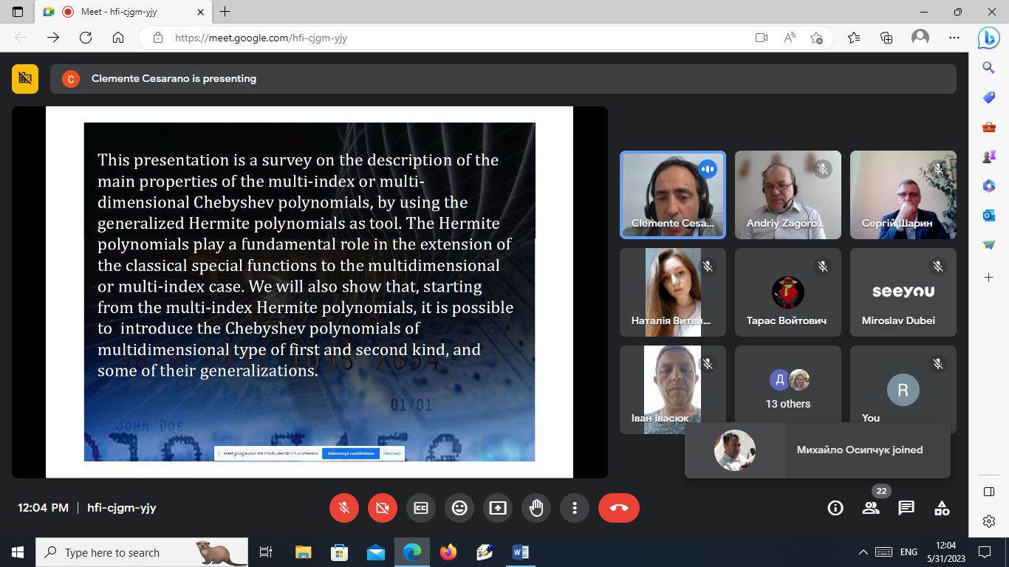Turn on the camera in Meet
1009x567 pixels.
[x=383, y=508]
